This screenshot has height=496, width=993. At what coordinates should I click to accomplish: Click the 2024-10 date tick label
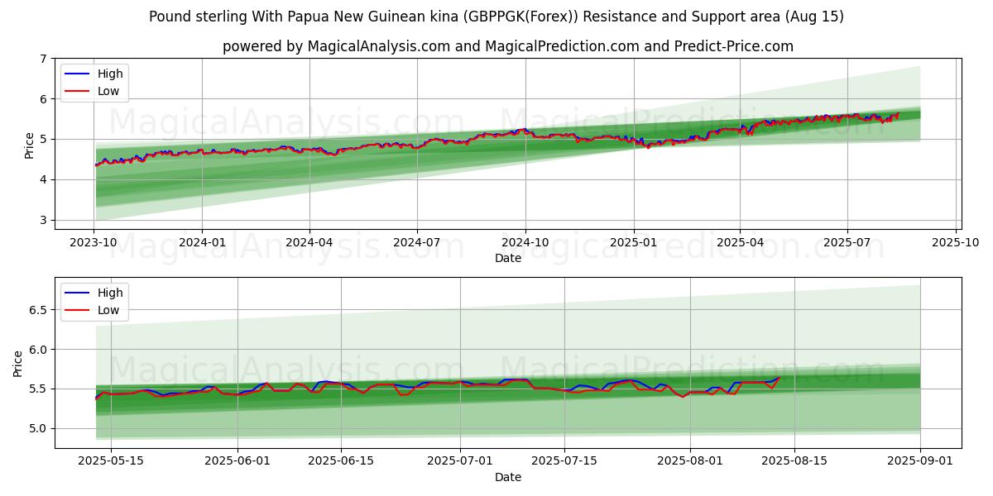click(x=525, y=243)
